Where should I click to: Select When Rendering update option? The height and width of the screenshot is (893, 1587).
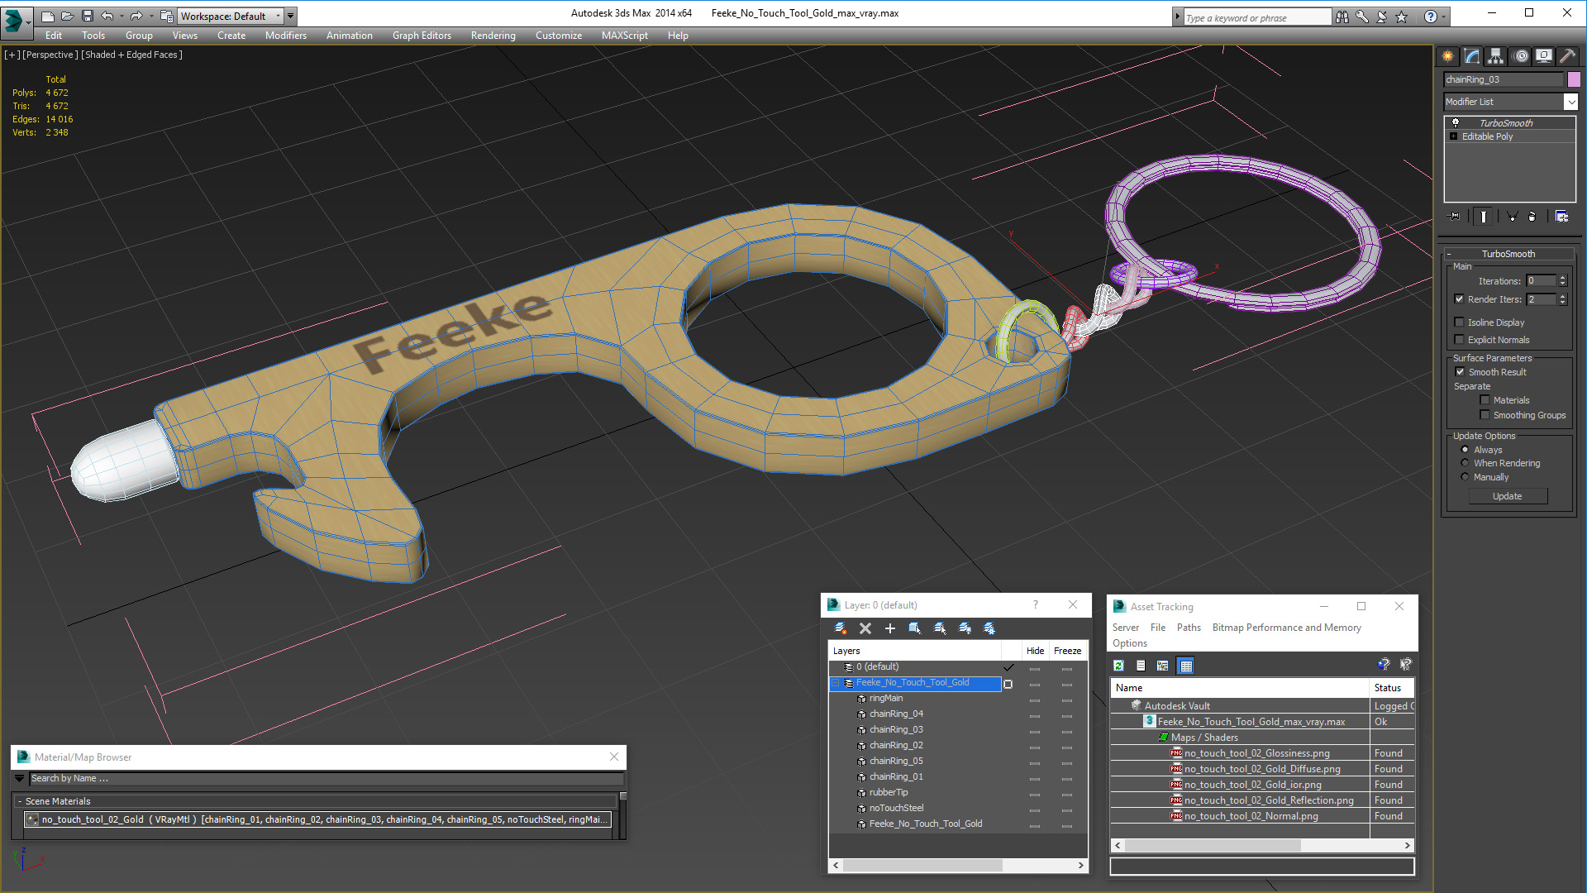[x=1465, y=463]
